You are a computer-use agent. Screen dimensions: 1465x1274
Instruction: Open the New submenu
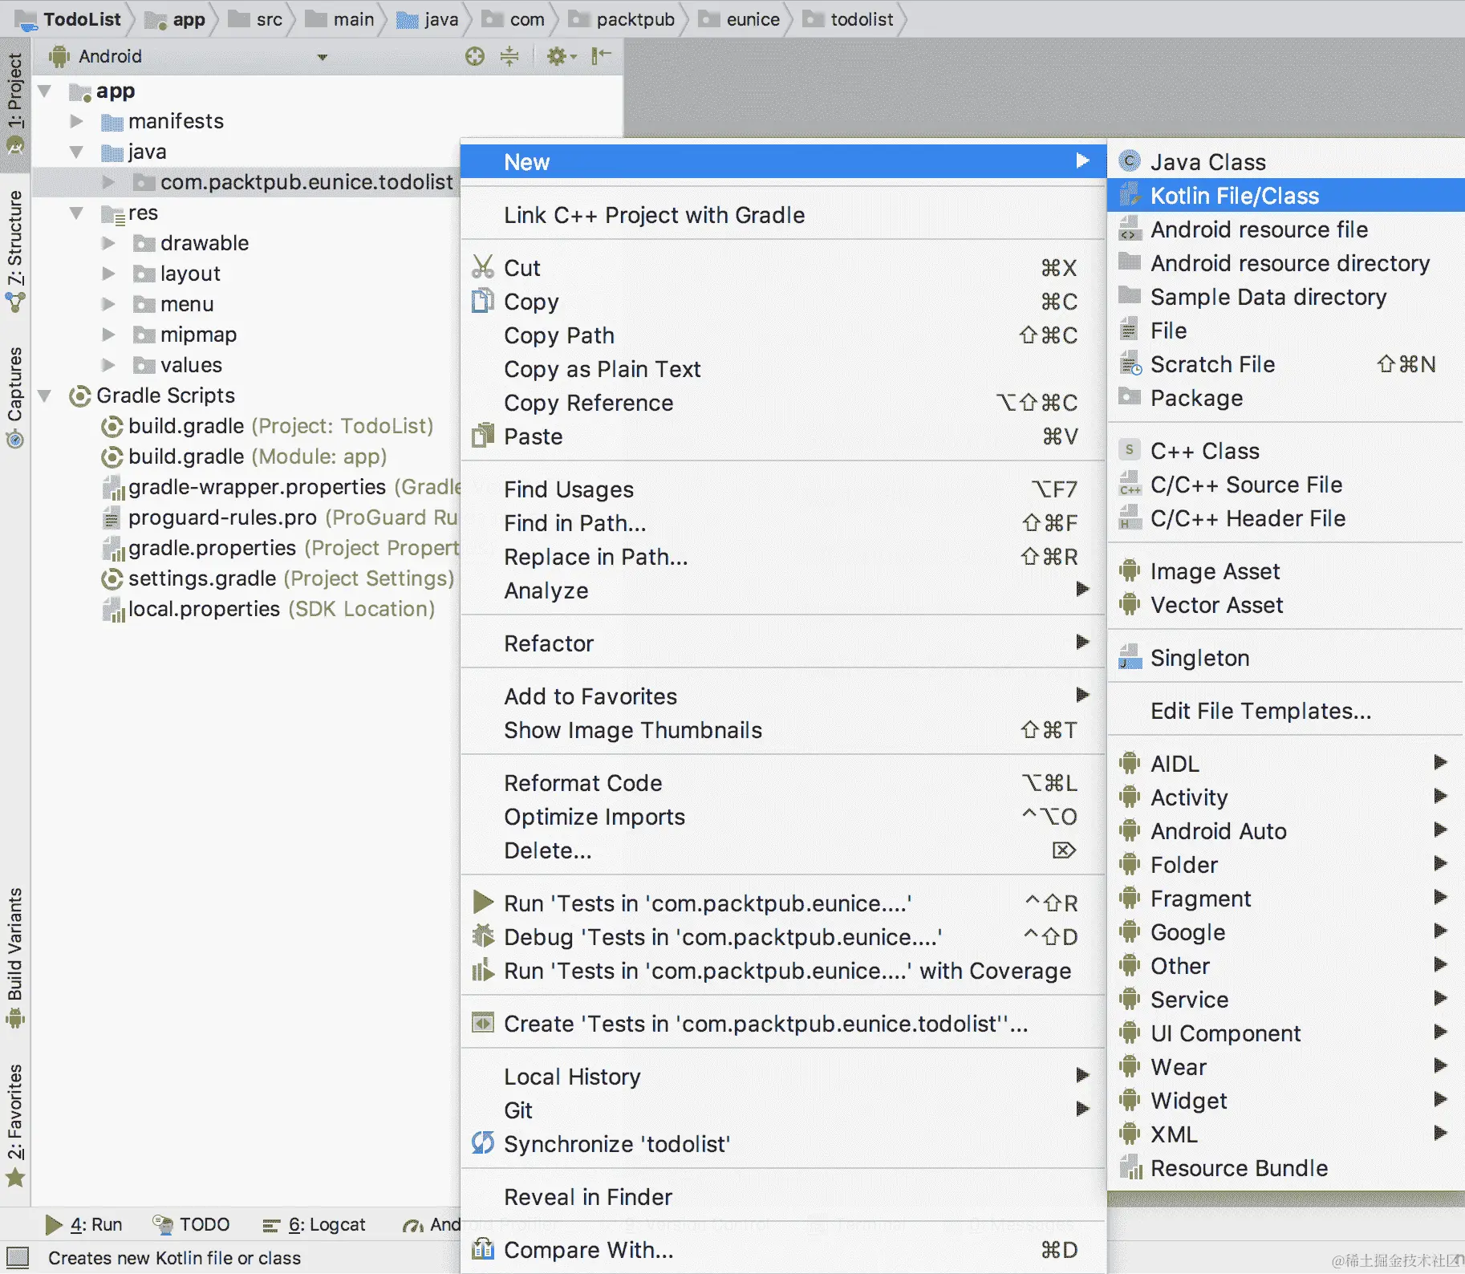pos(784,161)
